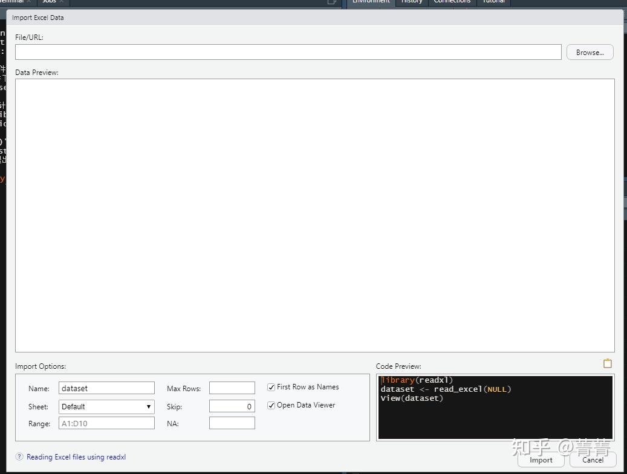This screenshot has height=474, width=627.
Task: Switch to the Environment tab
Action: pos(371,2)
